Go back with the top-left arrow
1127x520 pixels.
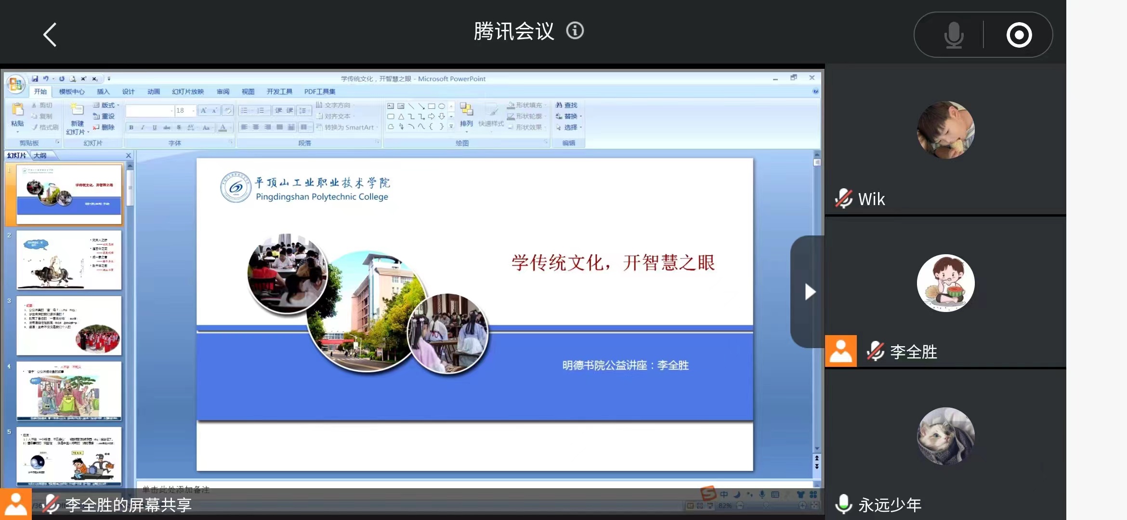50,35
